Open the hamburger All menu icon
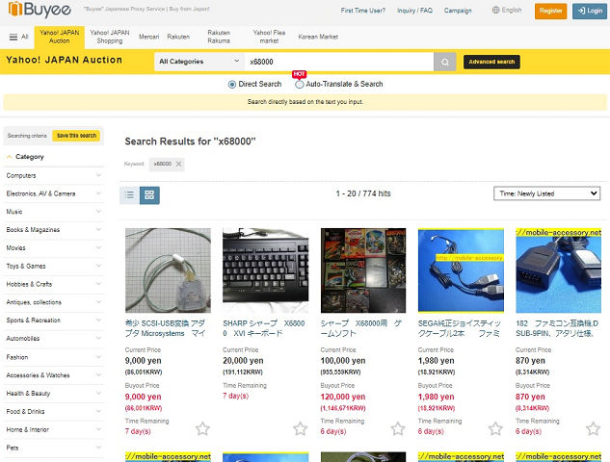This screenshot has width=610, height=462. pos(13,37)
